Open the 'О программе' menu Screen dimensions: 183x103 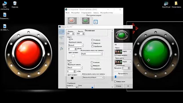(86, 13)
